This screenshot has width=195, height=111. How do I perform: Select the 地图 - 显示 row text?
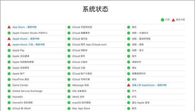(138, 50)
